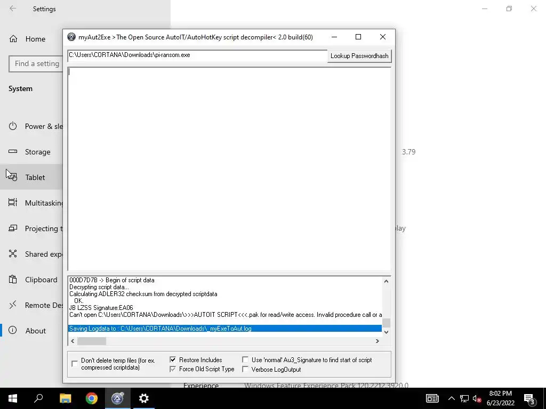546x409 pixels.
Task: Click the network status tray icon
Action: pyautogui.click(x=464, y=398)
